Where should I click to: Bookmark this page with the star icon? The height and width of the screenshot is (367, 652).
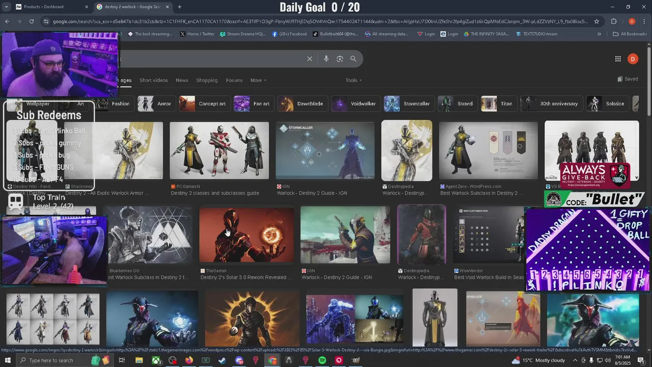[596, 21]
